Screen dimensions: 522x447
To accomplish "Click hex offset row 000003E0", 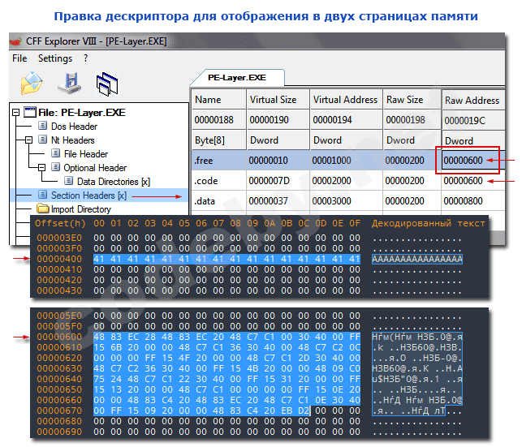I will tap(59, 238).
